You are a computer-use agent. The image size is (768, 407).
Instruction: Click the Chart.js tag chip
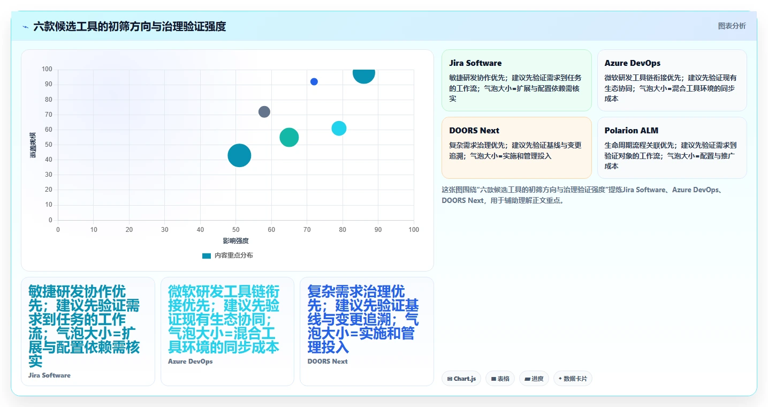click(x=461, y=379)
